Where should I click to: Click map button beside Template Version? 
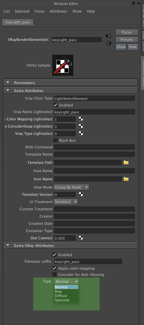point(81,194)
